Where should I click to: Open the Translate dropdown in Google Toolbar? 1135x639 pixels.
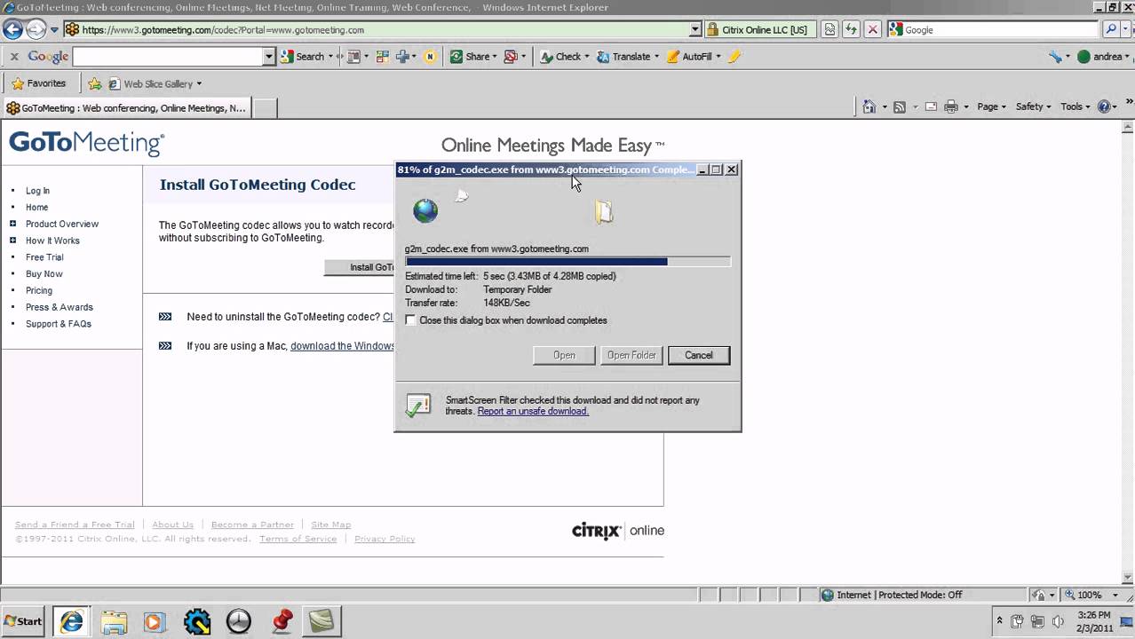point(656,56)
